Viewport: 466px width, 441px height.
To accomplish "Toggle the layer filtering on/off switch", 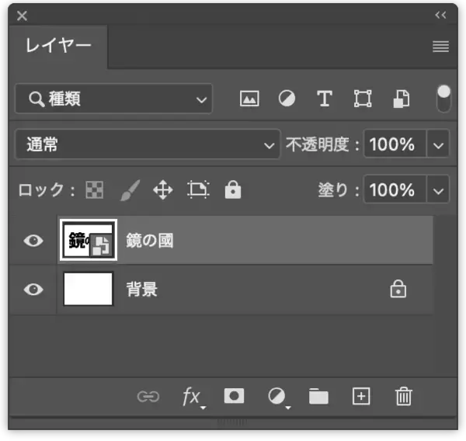I will tap(443, 99).
